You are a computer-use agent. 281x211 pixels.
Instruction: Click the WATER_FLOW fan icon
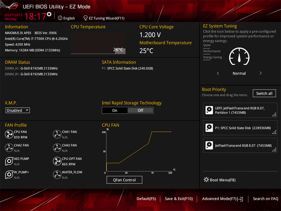pos(57,175)
